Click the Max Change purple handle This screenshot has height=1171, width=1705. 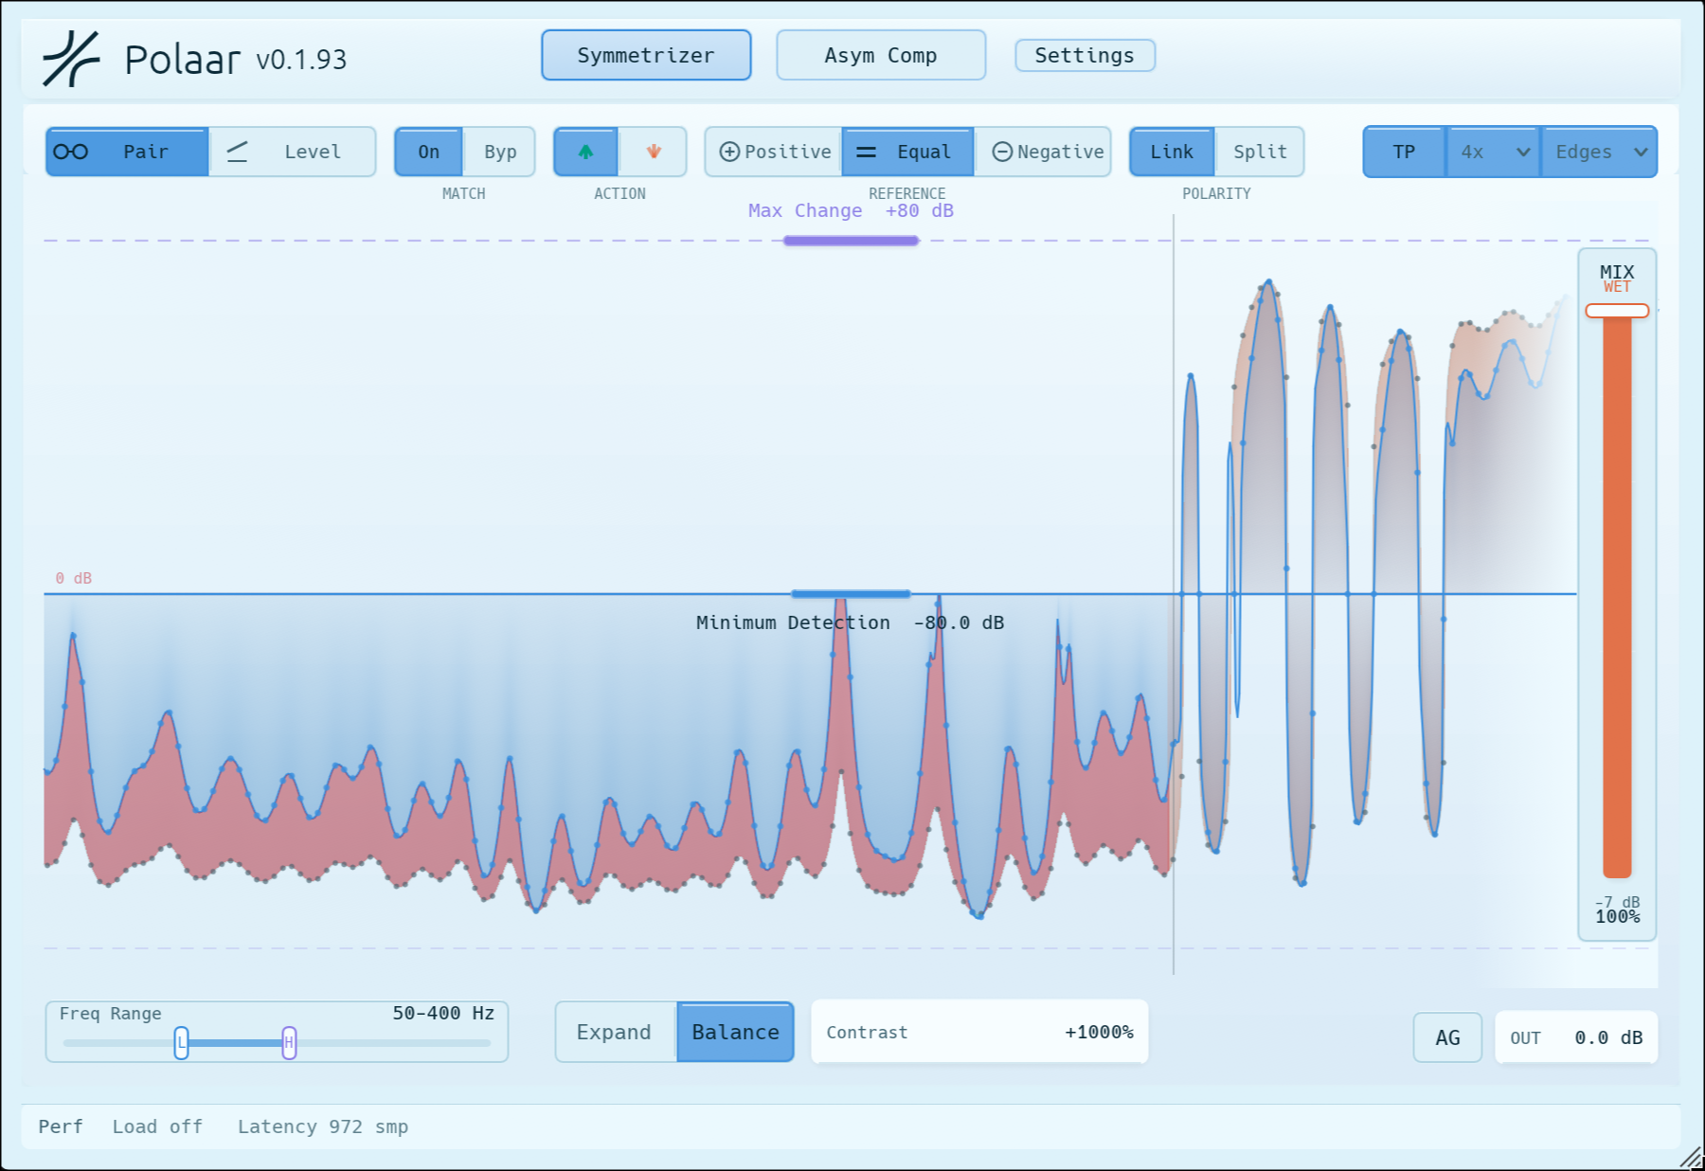[851, 241]
